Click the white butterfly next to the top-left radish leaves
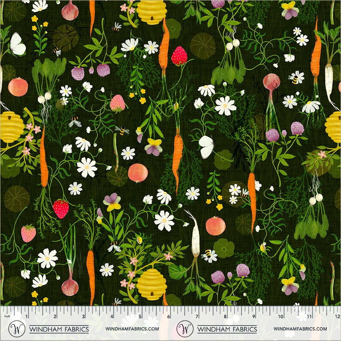Screen dimensions: 341x341 click(x=17, y=45)
